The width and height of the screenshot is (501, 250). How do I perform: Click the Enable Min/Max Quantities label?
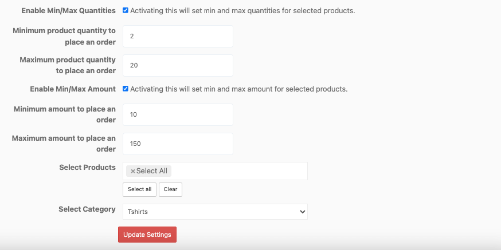click(68, 10)
